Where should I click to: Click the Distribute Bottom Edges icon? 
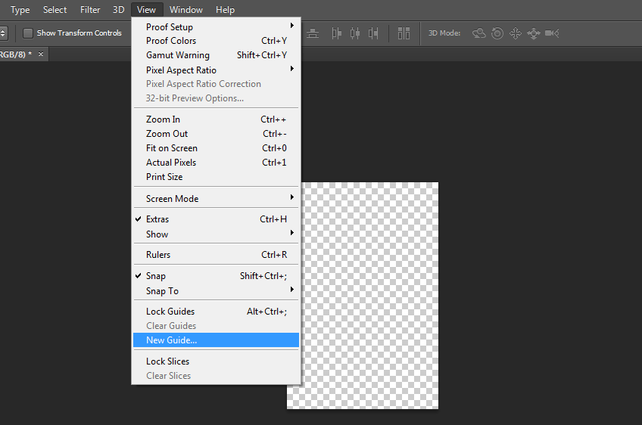click(x=313, y=33)
